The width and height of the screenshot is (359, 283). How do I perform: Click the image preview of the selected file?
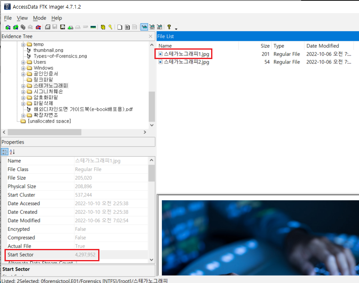(x=260, y=238)
